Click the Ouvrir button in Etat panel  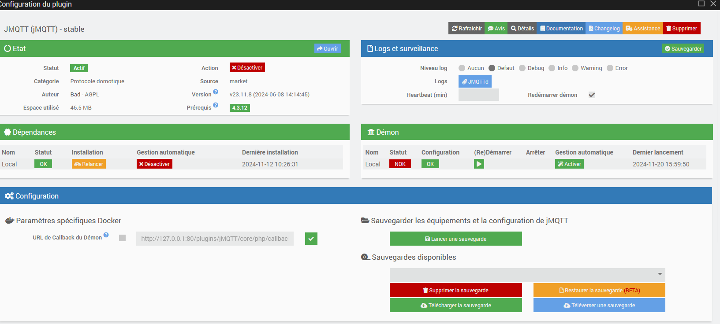[328, 48]
